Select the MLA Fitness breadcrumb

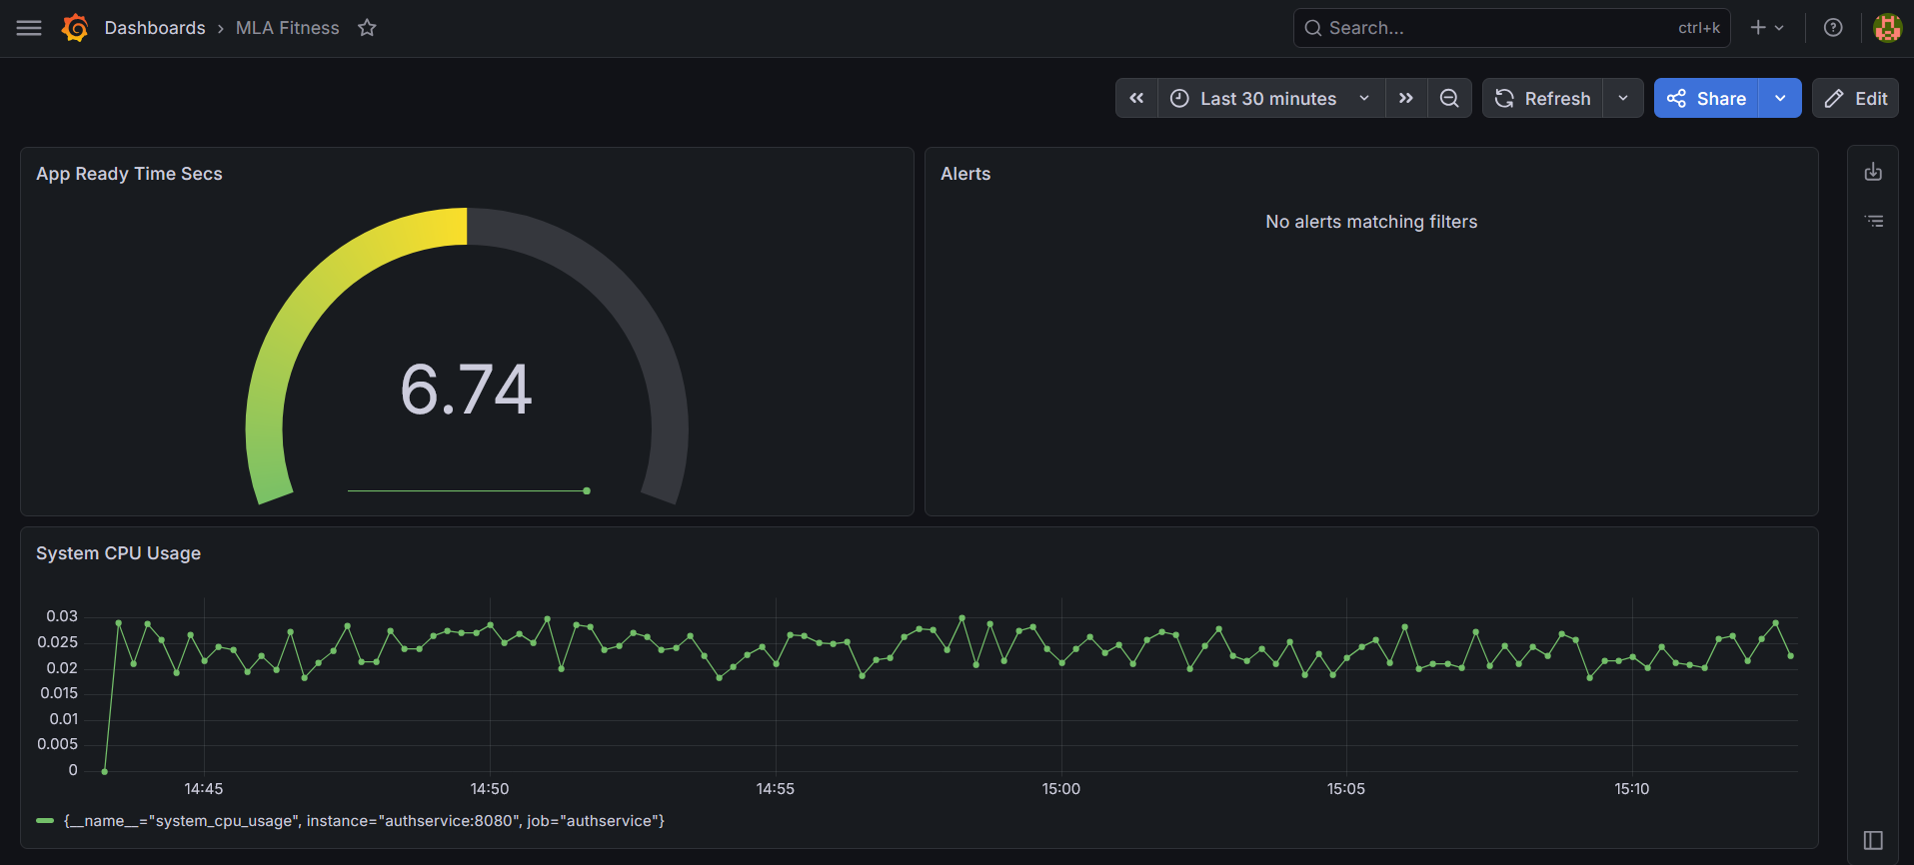click(x=288, y=28)
